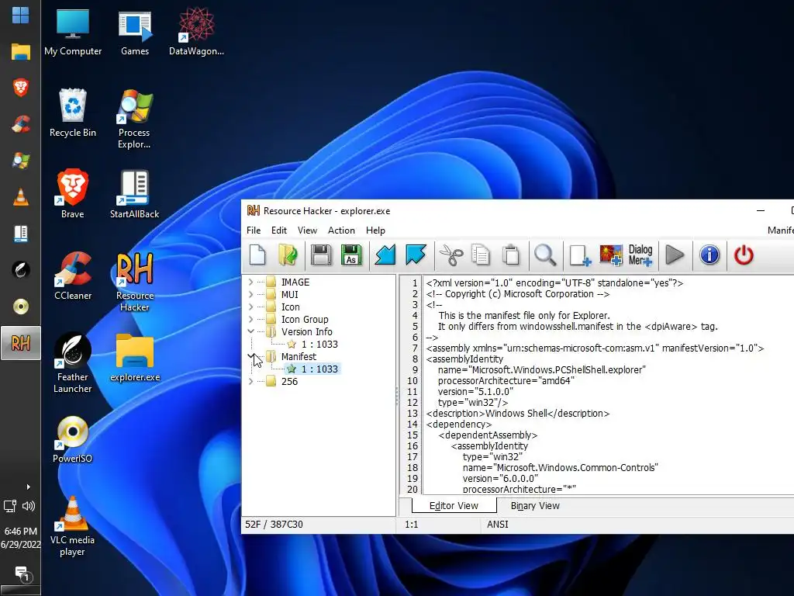Viewport: 794px width, 596px height.
Task: Expand the IMAGE tree folder
Action: click(250, 282)
